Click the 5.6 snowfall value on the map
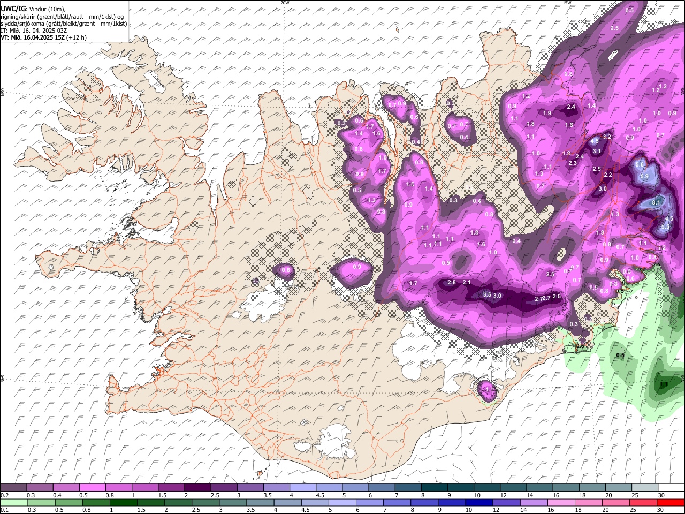The image size is (685, 514). point(640,164)
